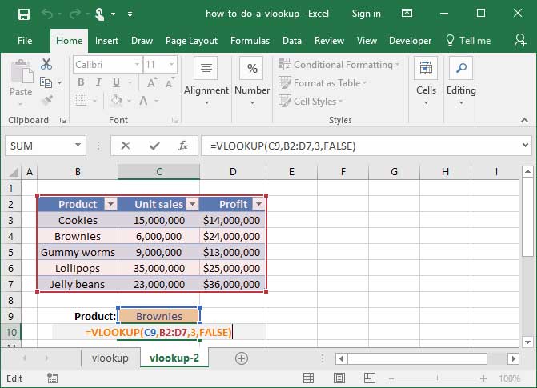Add a new sheet with plus
The width and height of the screenshot is (537, 388).
tap(242, 358)
